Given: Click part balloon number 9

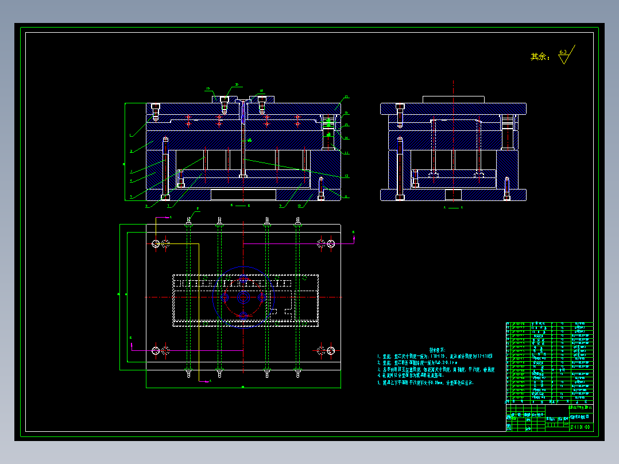Looking at the screenshot, I should 281,206.
